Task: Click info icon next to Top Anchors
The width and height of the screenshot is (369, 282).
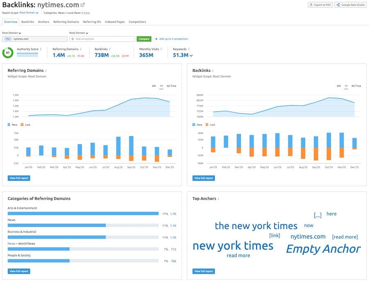Action: point(219,199)
